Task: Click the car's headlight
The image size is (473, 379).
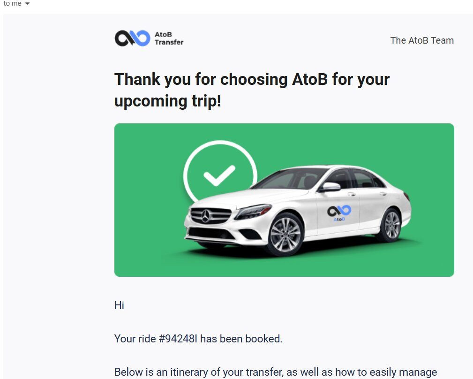Action: point(252,212)
